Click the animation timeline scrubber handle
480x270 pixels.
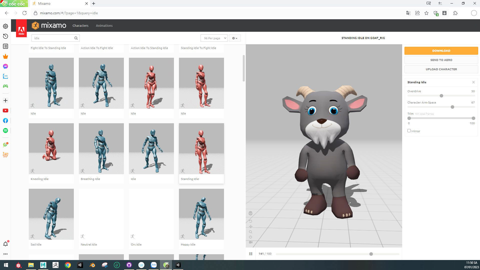(x=371, y=254)
